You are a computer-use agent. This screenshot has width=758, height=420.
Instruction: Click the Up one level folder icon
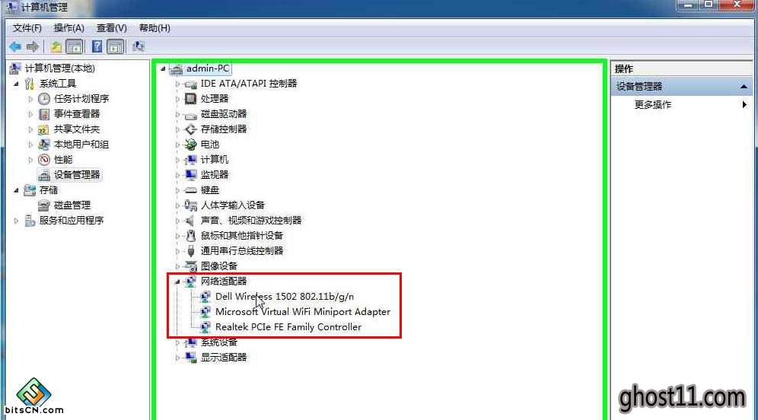pos(56,47)
